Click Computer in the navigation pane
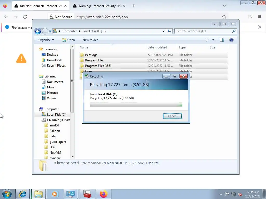The height and width of the screenshot is (199, 266). 51,109
